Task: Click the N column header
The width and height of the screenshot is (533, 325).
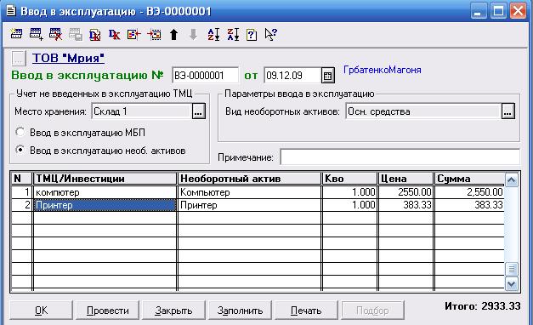Action: pos(22,179)
